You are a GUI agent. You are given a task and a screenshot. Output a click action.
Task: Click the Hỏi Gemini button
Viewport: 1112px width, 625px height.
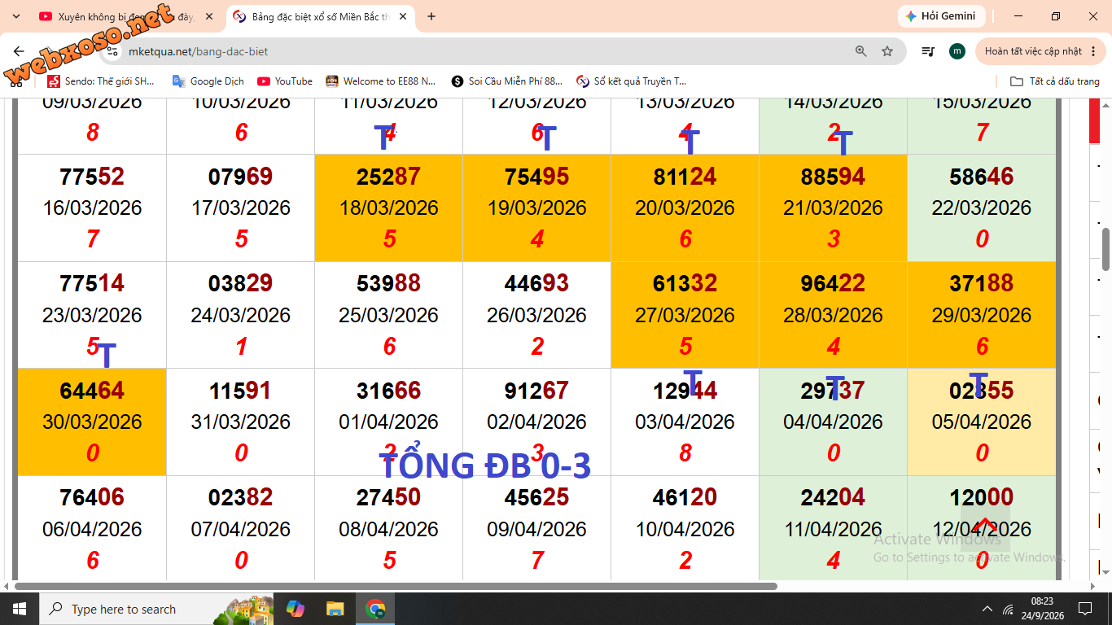pyautogui.click(x=942, y=16)
